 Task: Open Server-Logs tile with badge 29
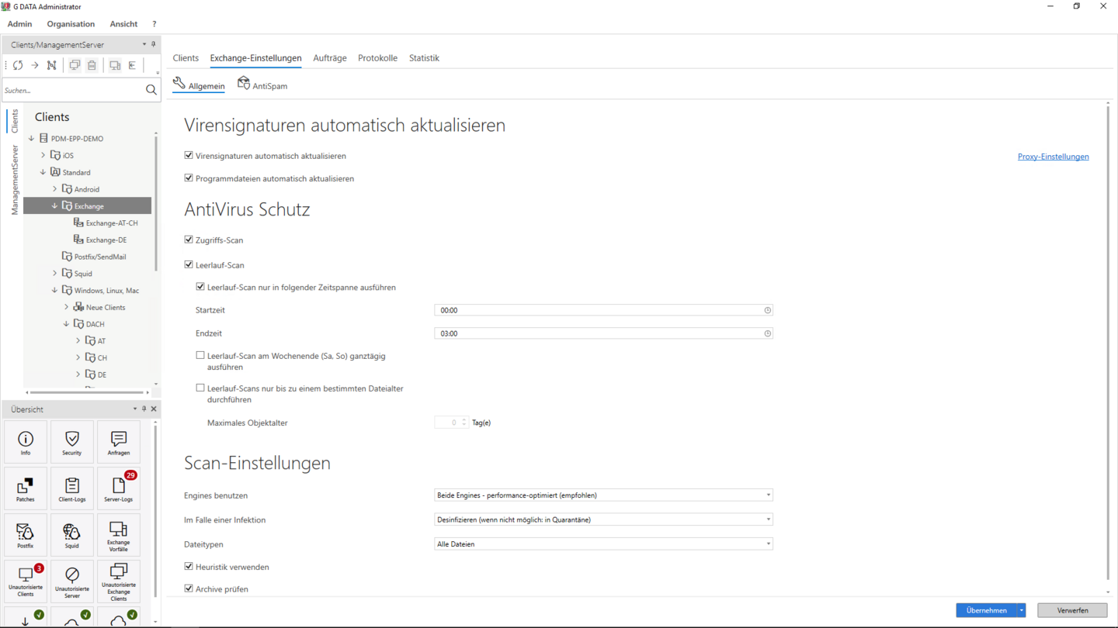[118, 489]
